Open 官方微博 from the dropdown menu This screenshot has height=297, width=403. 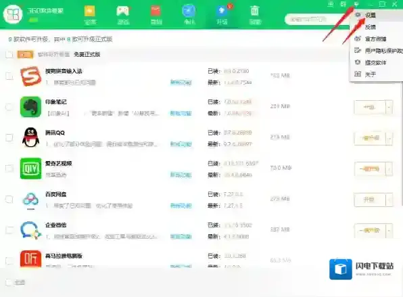pyautogui.click(x=376, y=39)
